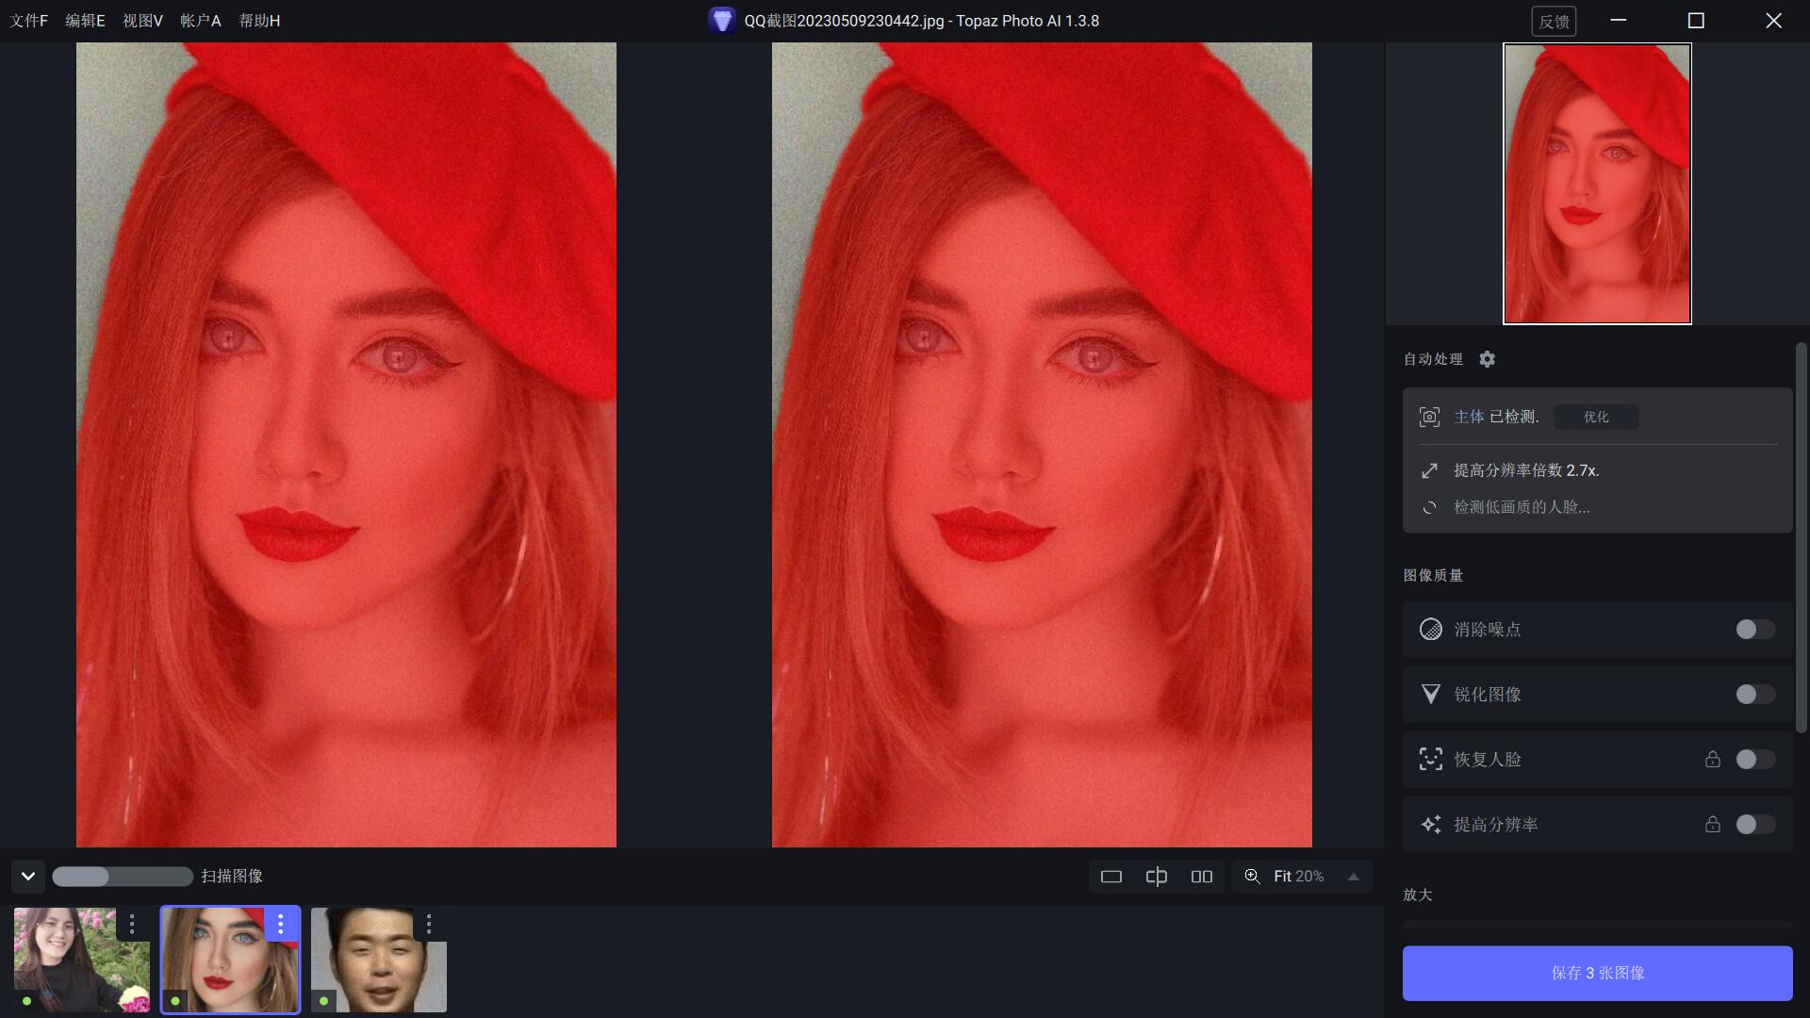The height and width of the screenshot is (1018, 1810).
Task: Click the 消除噪点 denoise icon
Action: 1430,630
